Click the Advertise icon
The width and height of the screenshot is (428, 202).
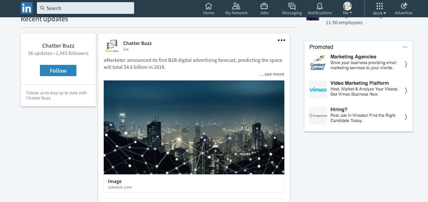tap(403, 6)
